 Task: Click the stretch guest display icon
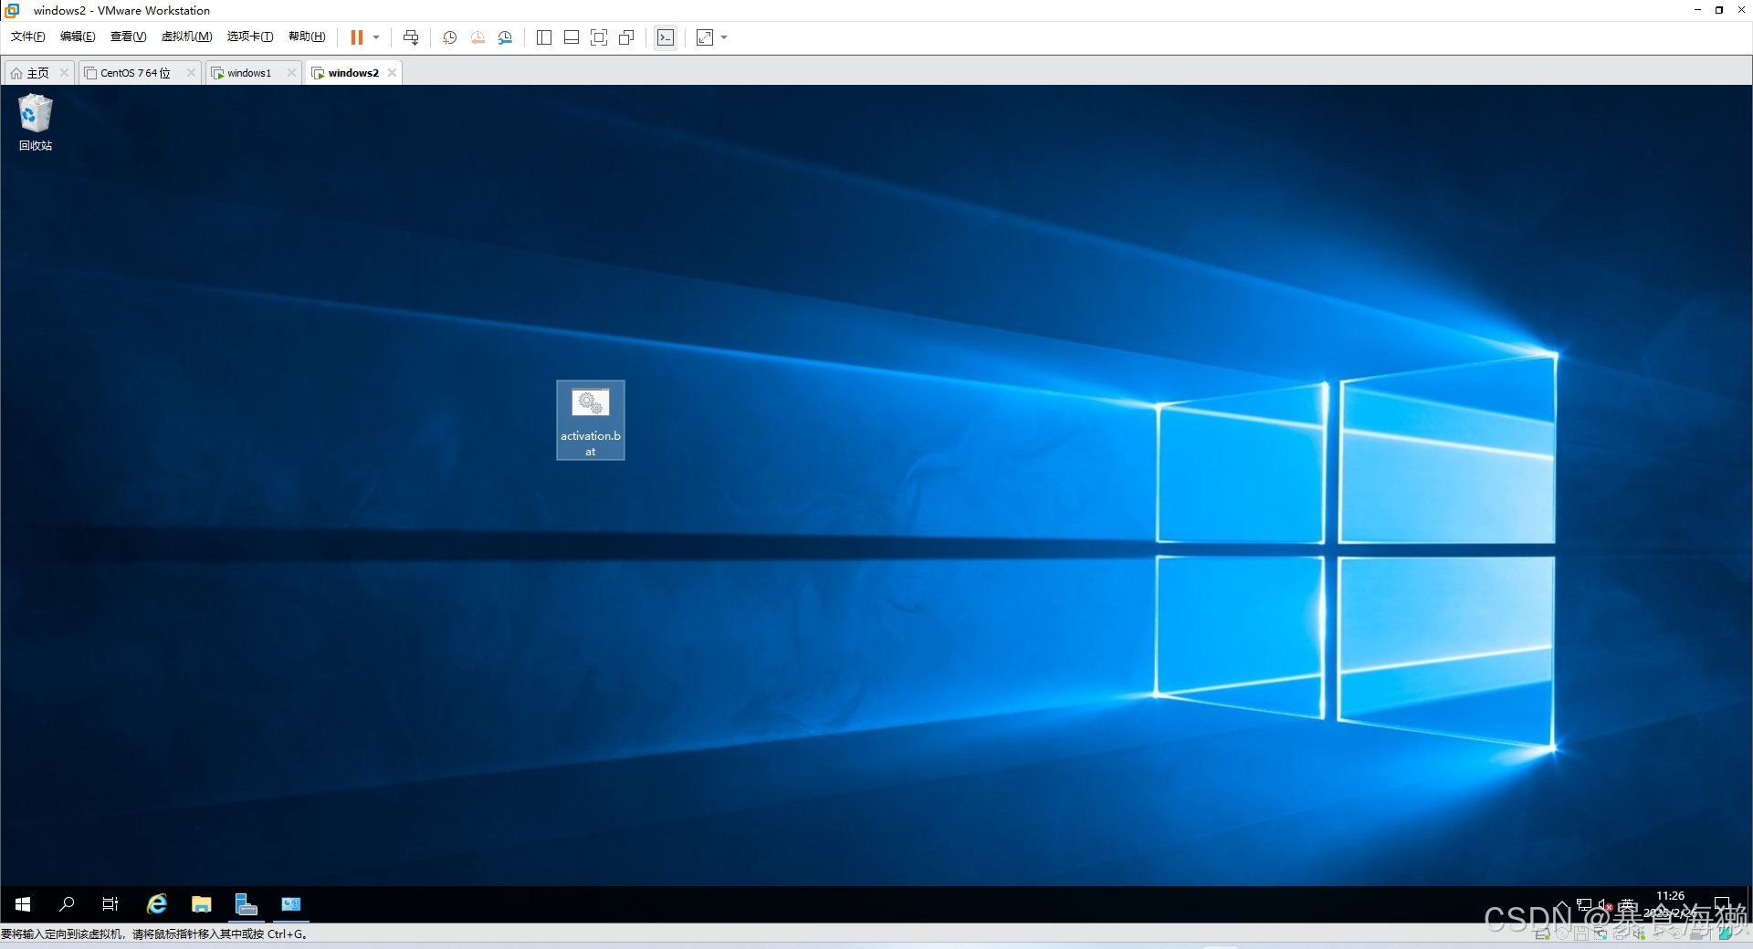[705, 37]
